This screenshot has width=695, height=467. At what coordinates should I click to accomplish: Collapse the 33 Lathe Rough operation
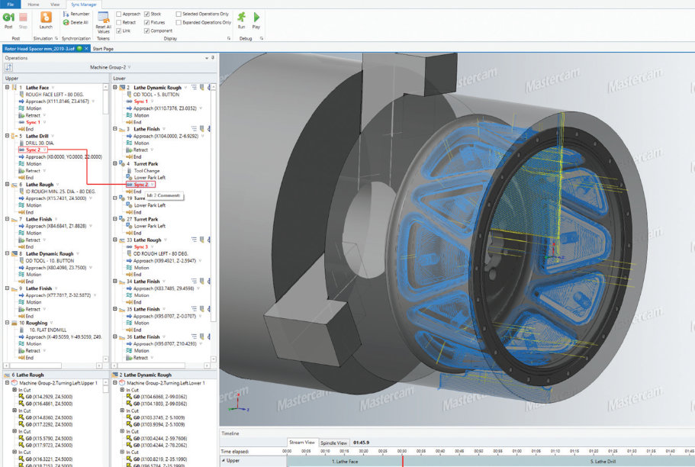coord(114,240)
